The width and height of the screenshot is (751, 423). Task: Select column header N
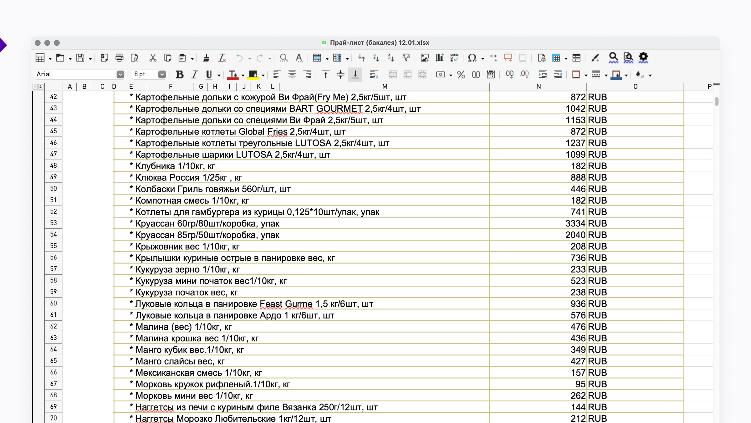[x=538, y=86]
